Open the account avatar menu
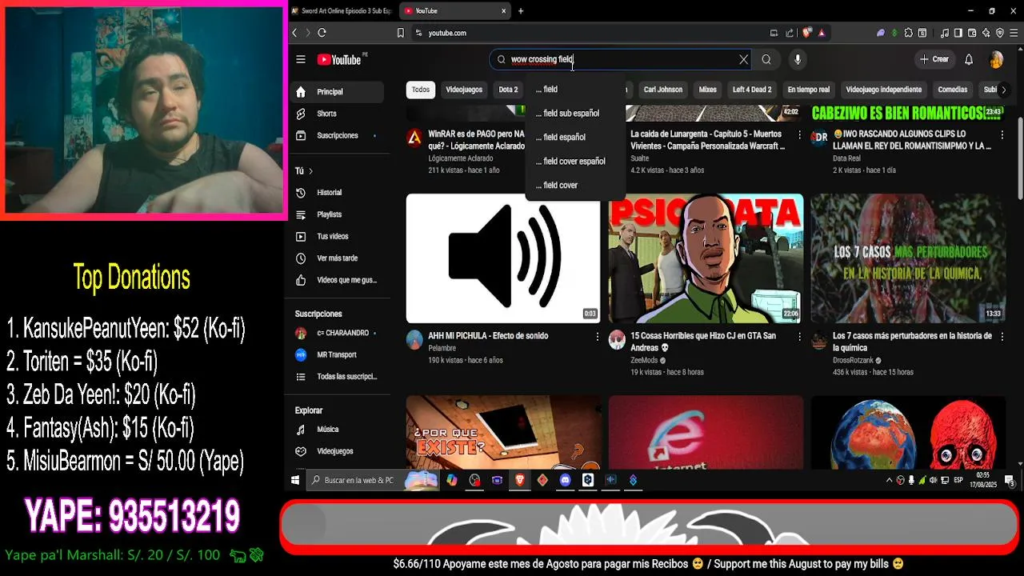The height and width of the screenshot is (576, 1024). coord(996,59)
